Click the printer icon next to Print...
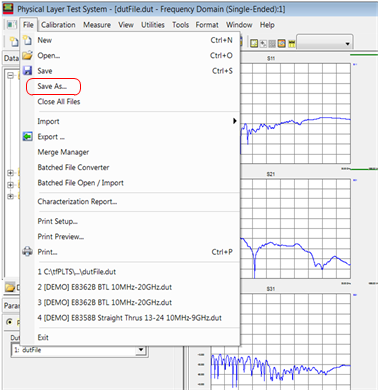This screenshot has width=379, height=390. (28, 251)
